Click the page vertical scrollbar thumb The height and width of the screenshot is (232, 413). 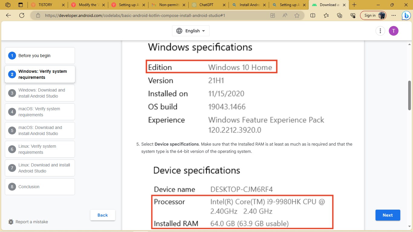(x=410, y=95)
